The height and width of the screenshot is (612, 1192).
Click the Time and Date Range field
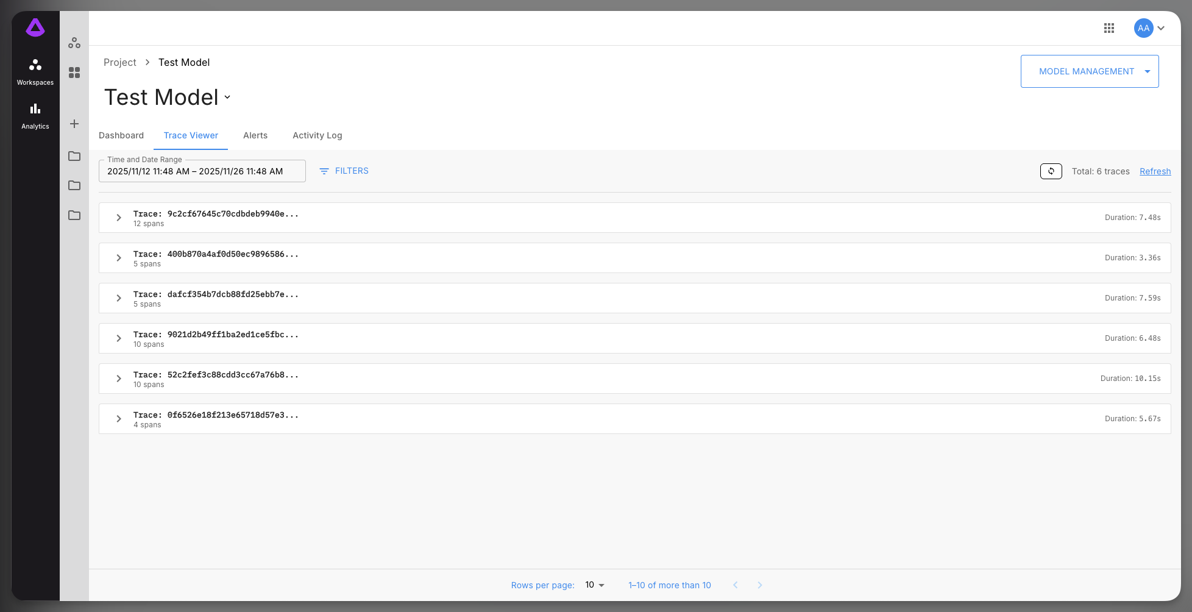(202, 171)
